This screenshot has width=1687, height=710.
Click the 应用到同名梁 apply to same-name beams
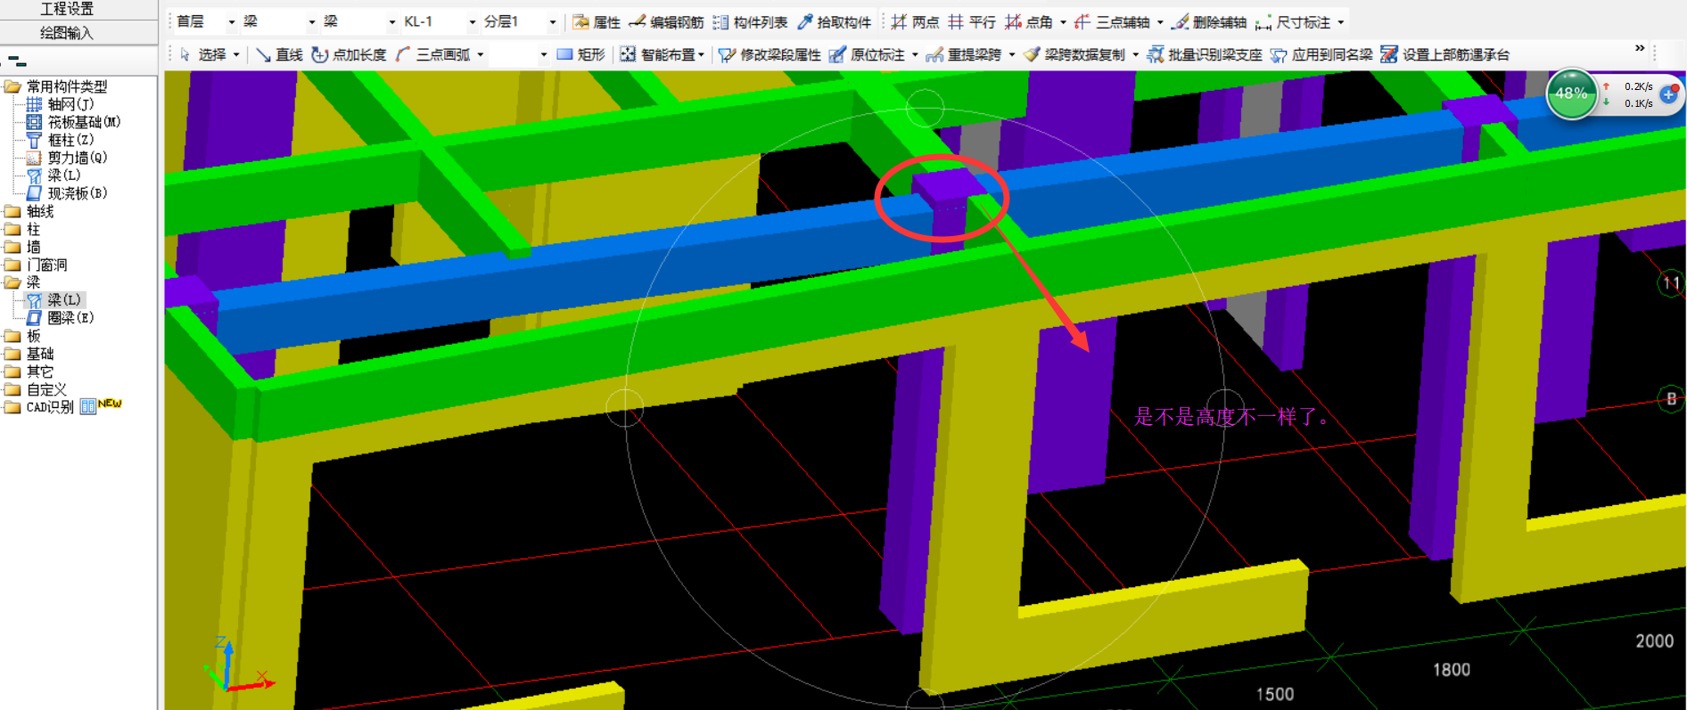1322,54
